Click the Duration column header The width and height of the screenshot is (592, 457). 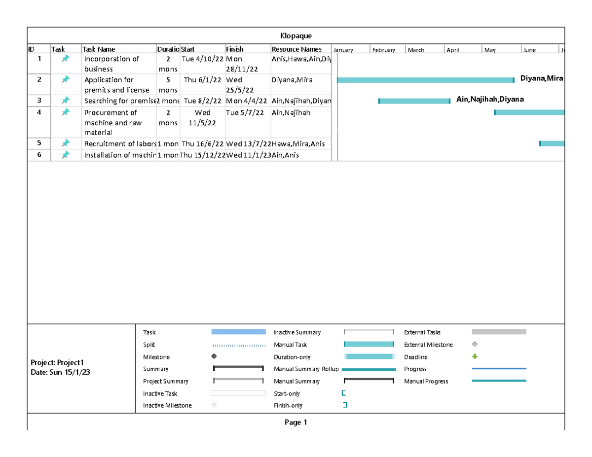click(x=168, y=49)
